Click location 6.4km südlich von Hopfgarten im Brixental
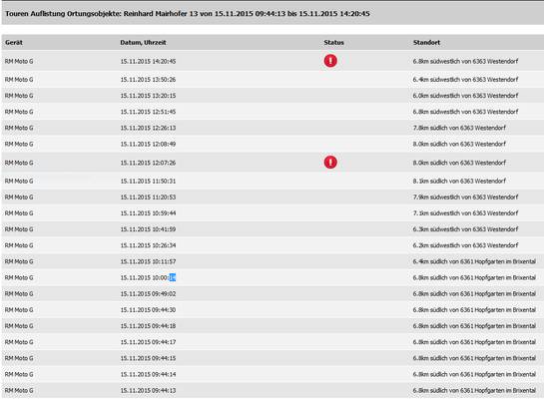 (474, 261)
